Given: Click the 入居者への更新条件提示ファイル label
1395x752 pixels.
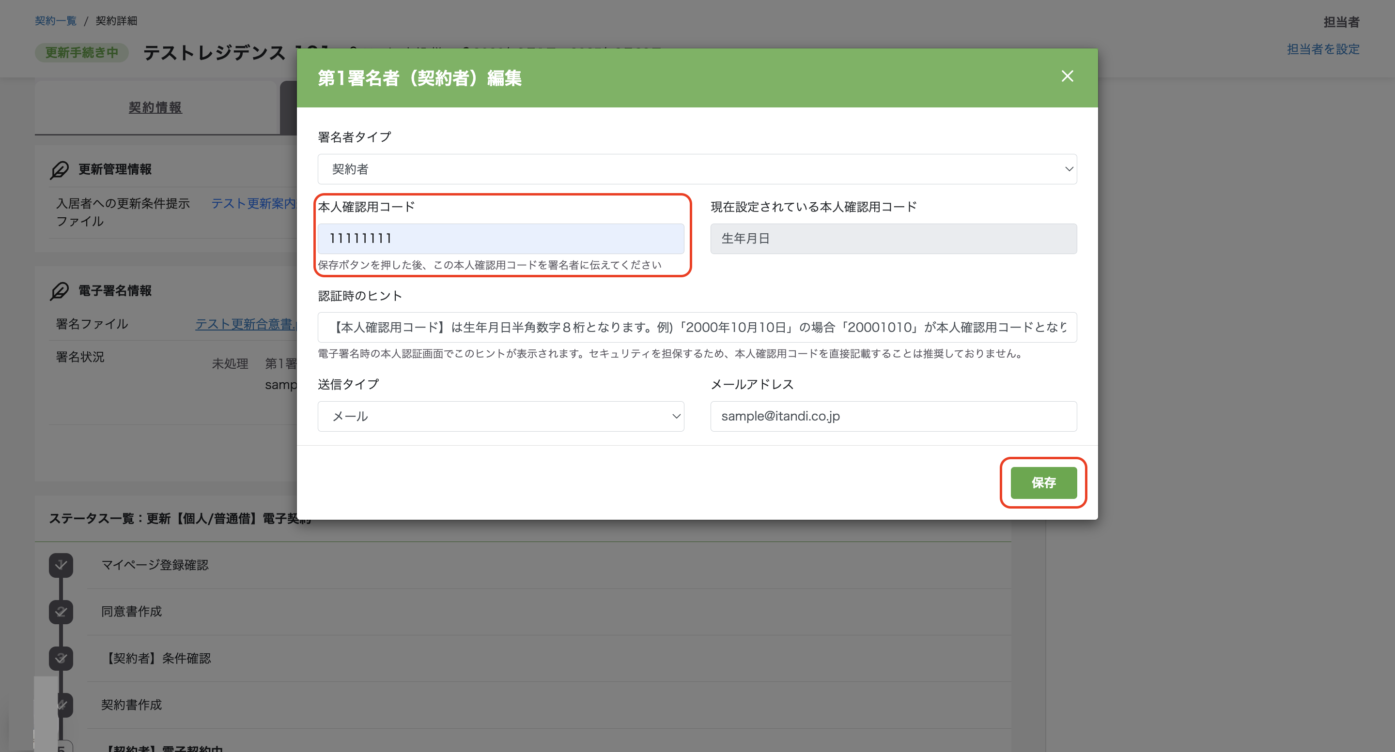Looking at the screenshot, I should (123, 212).
